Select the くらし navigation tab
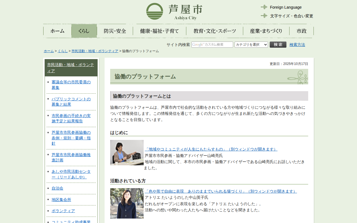357x223 pixels. click(84, 31)
